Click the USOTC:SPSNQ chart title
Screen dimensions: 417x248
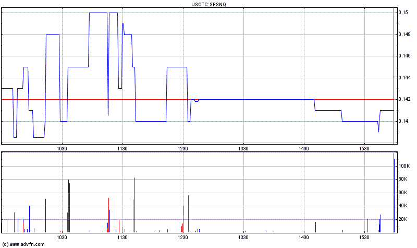pos(208,4)
